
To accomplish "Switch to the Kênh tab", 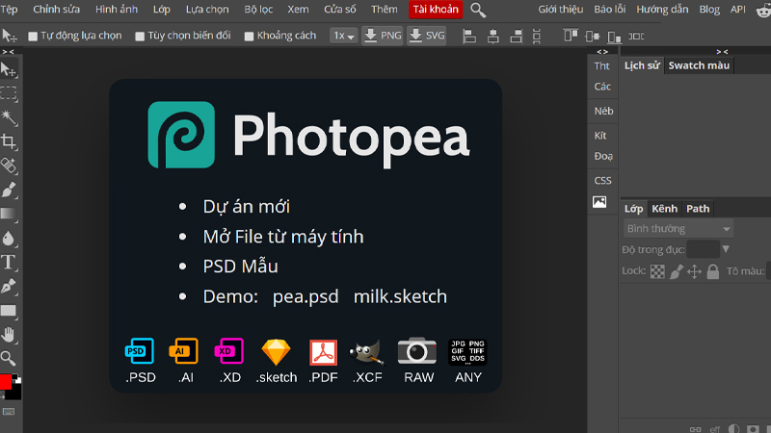I will (664, 209).
